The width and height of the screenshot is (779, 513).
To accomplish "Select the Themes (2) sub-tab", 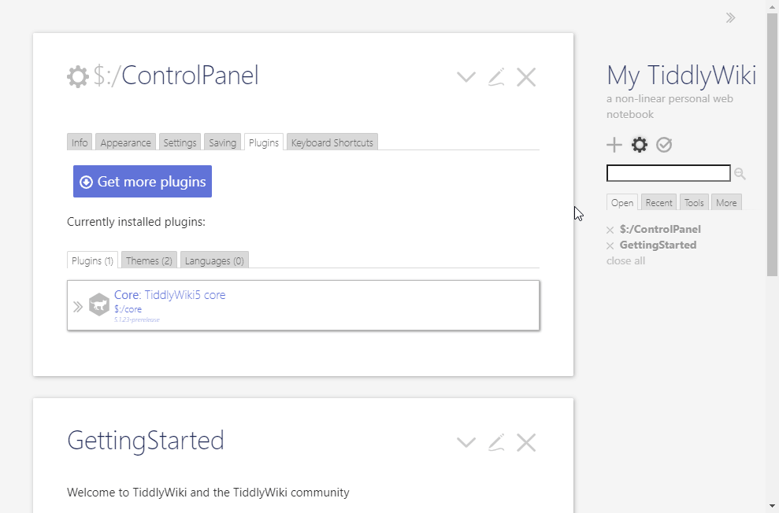I will 149,260.
